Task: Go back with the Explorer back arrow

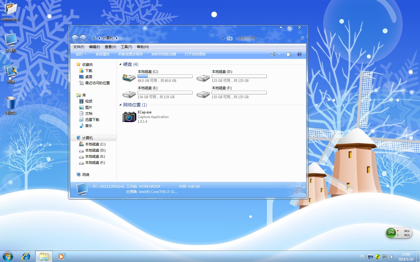Action: coord(75,38)
